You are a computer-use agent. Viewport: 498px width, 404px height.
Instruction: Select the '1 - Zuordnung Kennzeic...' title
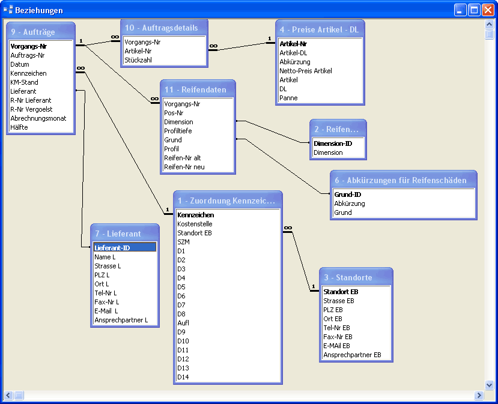pos(226,201)
